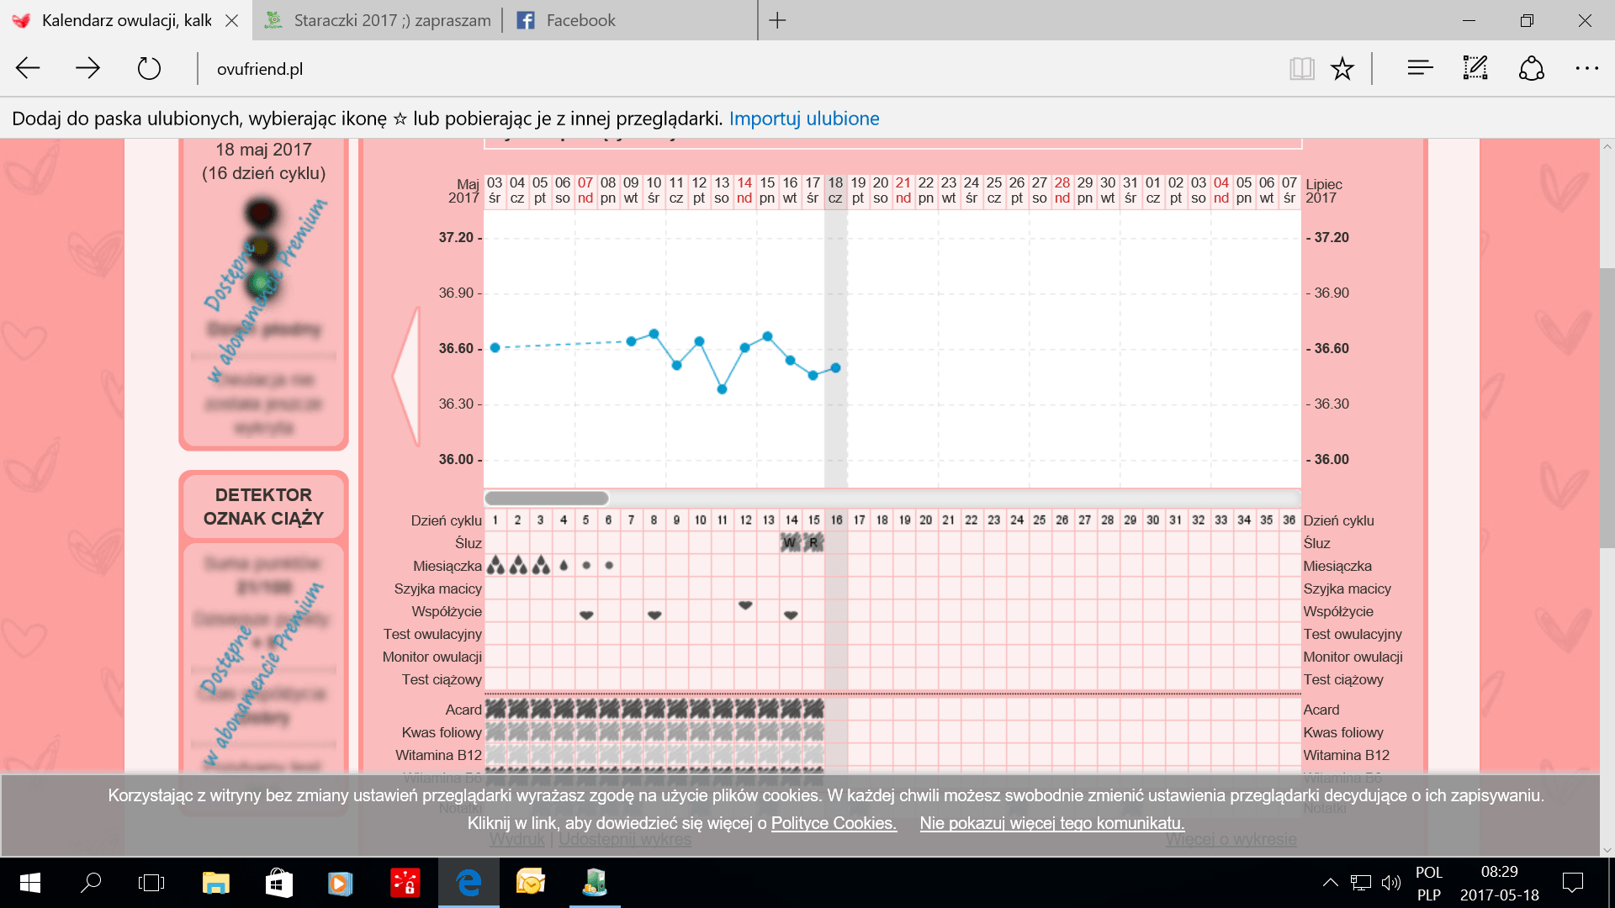This screenshot has height=908, width=1615.
Task: Show hidden system tray icons chevron
Action: [1330, 882]
